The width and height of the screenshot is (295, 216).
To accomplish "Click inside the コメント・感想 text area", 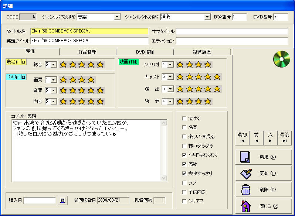I will coord(87,150).
